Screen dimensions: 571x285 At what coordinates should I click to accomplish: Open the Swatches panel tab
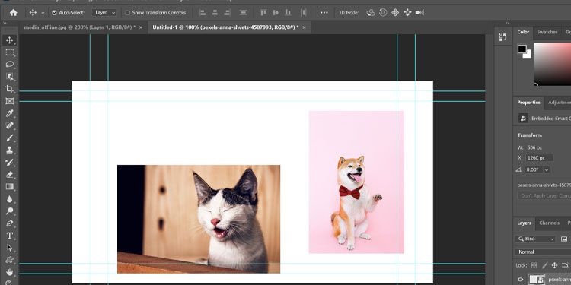(x=547, y=32)
